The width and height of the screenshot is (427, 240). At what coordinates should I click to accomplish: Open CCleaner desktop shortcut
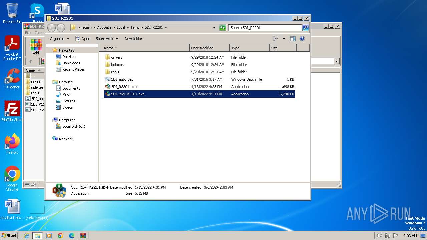[12, 79]
